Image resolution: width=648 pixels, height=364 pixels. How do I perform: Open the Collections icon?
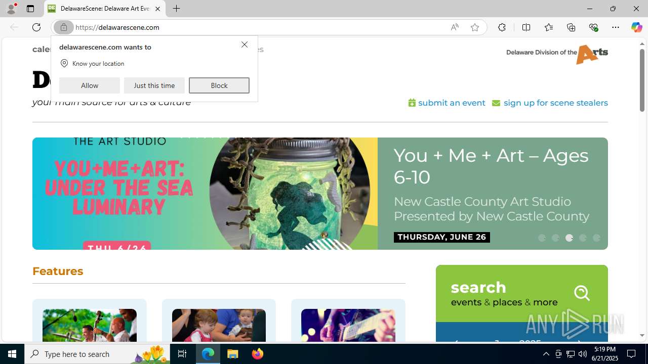[x=571, y=27]
